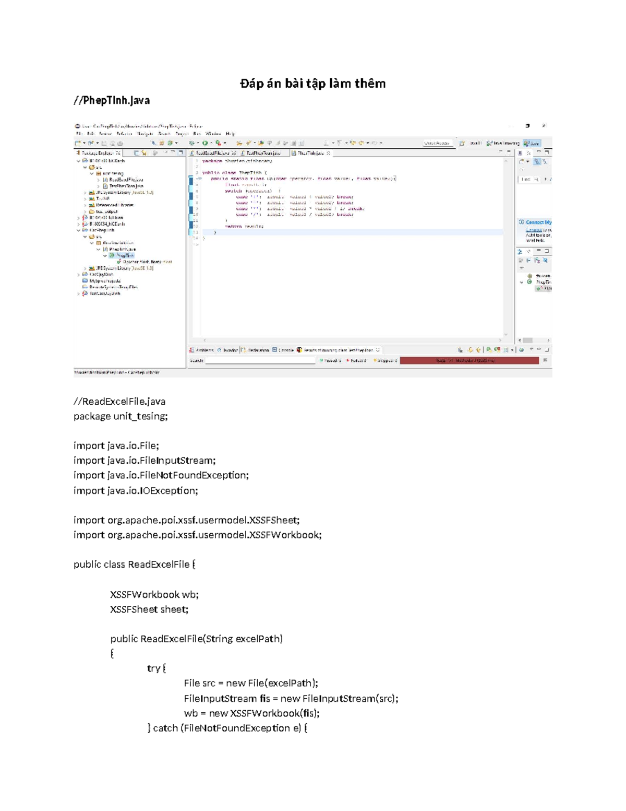Select the PhepTinh.java editor tab
Image resolution: width=626 pixels, height=811 pixels.
pos(311,153)
